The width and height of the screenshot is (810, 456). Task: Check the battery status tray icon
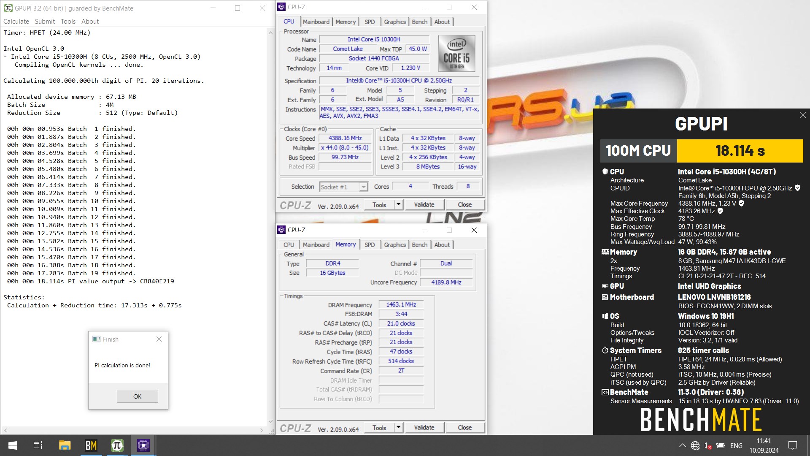pyautogui.click(x=721, y=445)
